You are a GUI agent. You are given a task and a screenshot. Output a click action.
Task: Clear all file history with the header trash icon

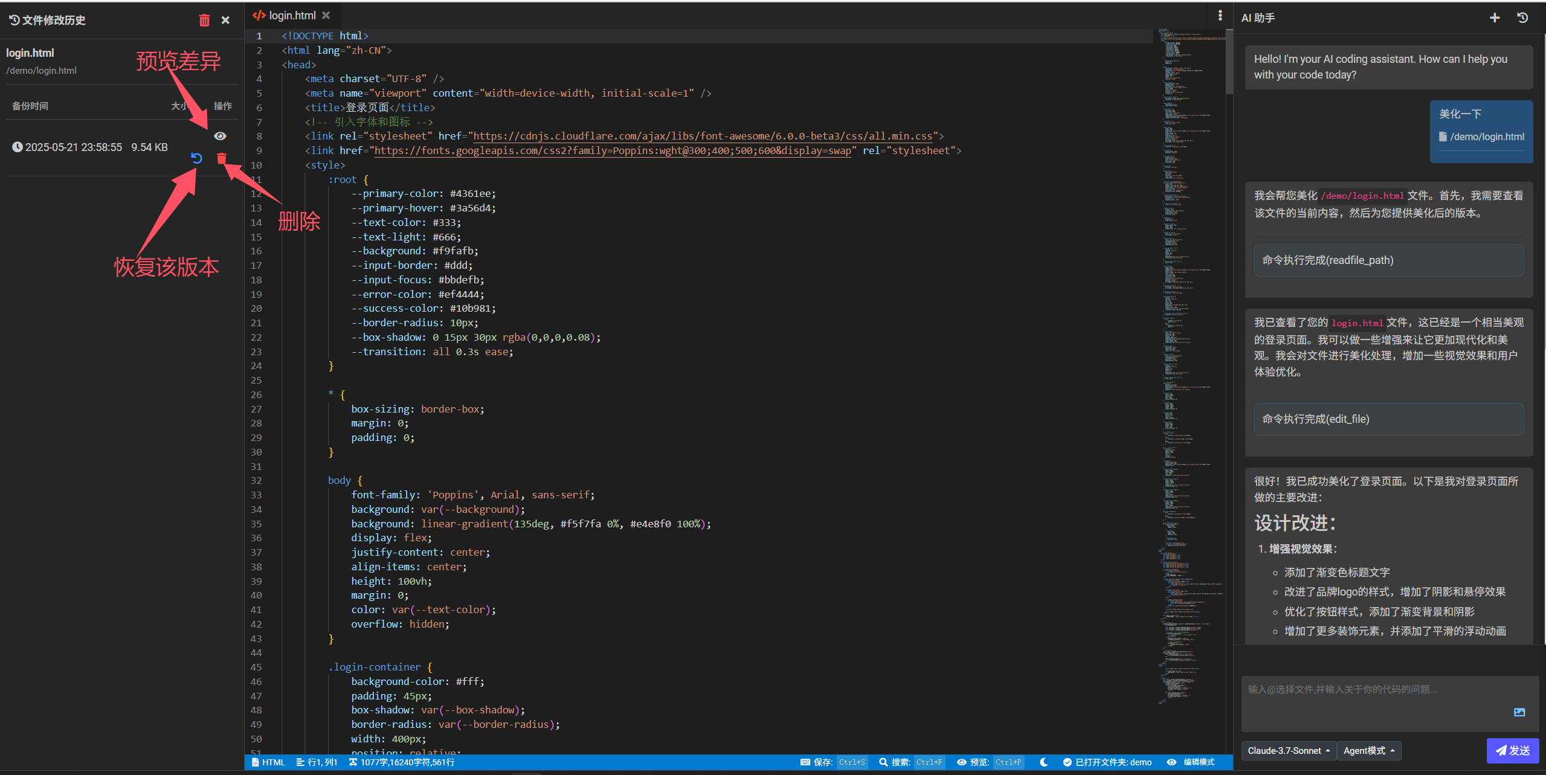point(204,20)
